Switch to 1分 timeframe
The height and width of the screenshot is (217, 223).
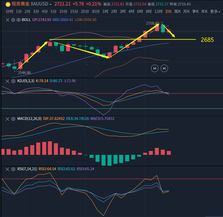(18, 11)
